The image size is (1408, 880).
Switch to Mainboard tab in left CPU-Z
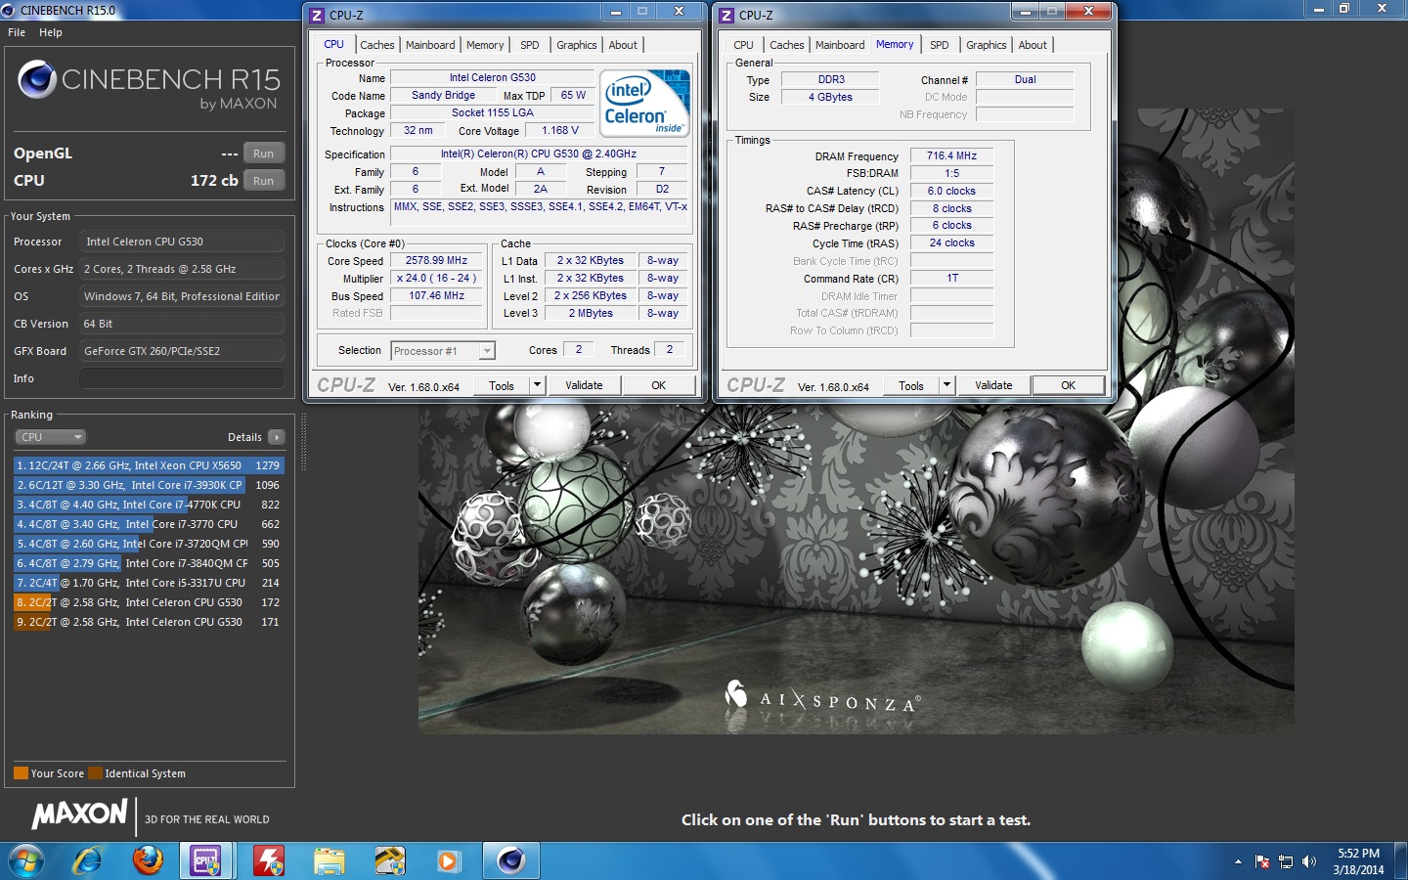(430, 45)
